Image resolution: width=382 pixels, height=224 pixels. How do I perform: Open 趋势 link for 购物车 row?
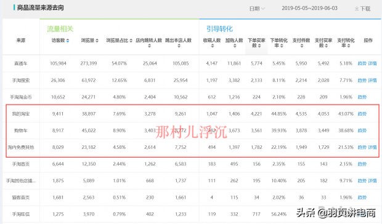(x=362, y=130)
